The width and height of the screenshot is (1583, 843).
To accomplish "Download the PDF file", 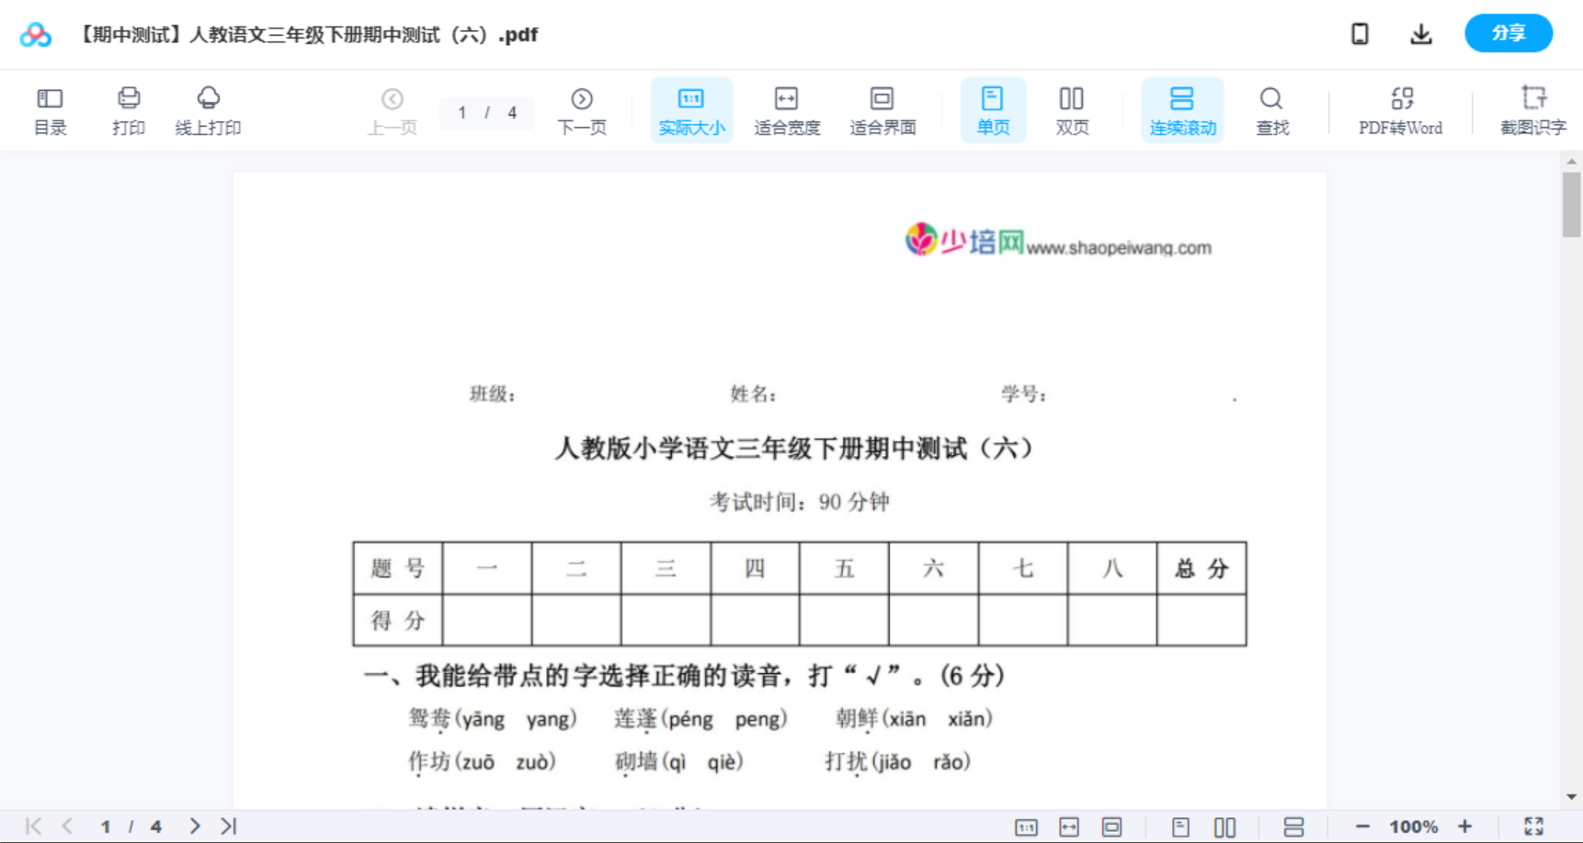I will tap(1421, 33).
